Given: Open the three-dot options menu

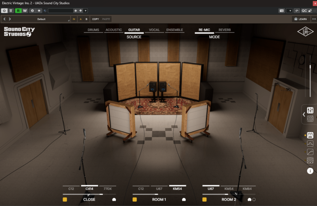Looking at the screenshot, I should [x=314, y=19].
